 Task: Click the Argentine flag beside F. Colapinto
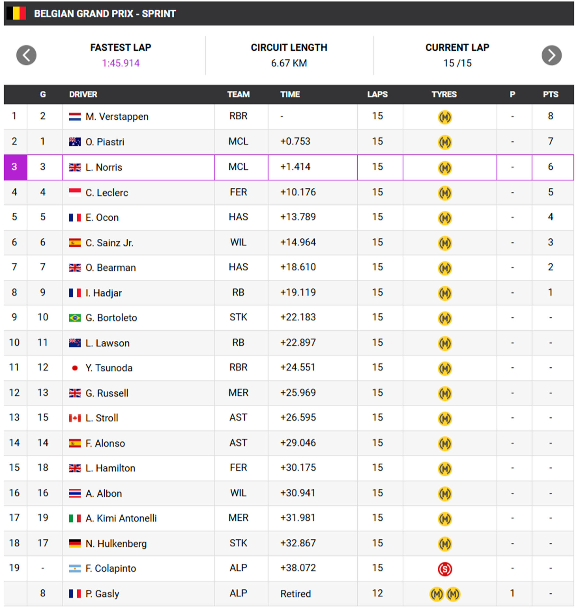tap(75, 569)
